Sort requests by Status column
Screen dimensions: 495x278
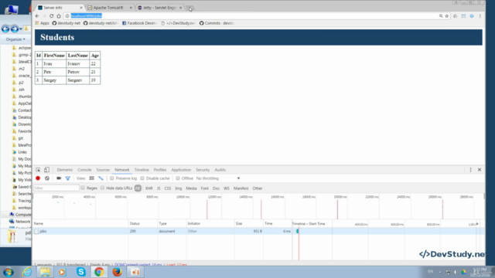[143, 223]
